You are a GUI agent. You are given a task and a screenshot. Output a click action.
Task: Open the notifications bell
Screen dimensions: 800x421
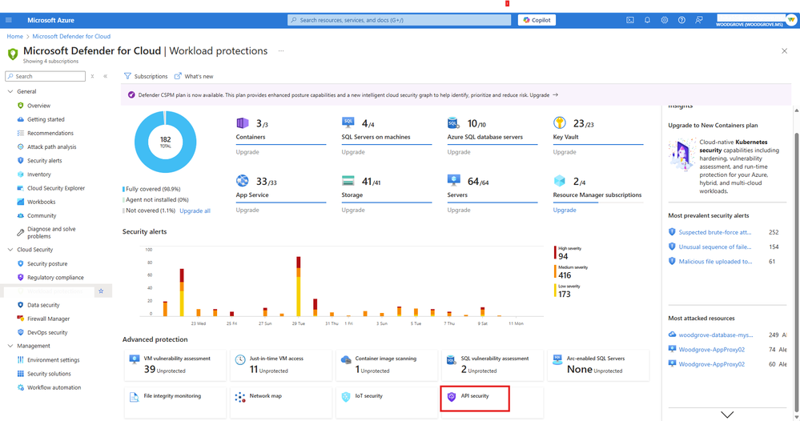[x=647, y=20]
